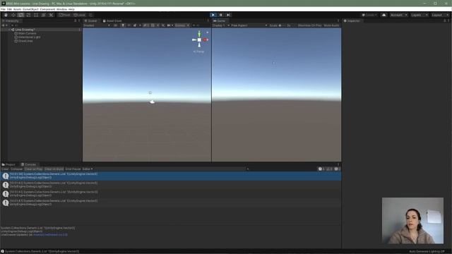The width and height of the screenshot is (452, 254).
Task: Collapse the Line Drawing scene in Hierarchy
Action: click(x=9, y=30)
